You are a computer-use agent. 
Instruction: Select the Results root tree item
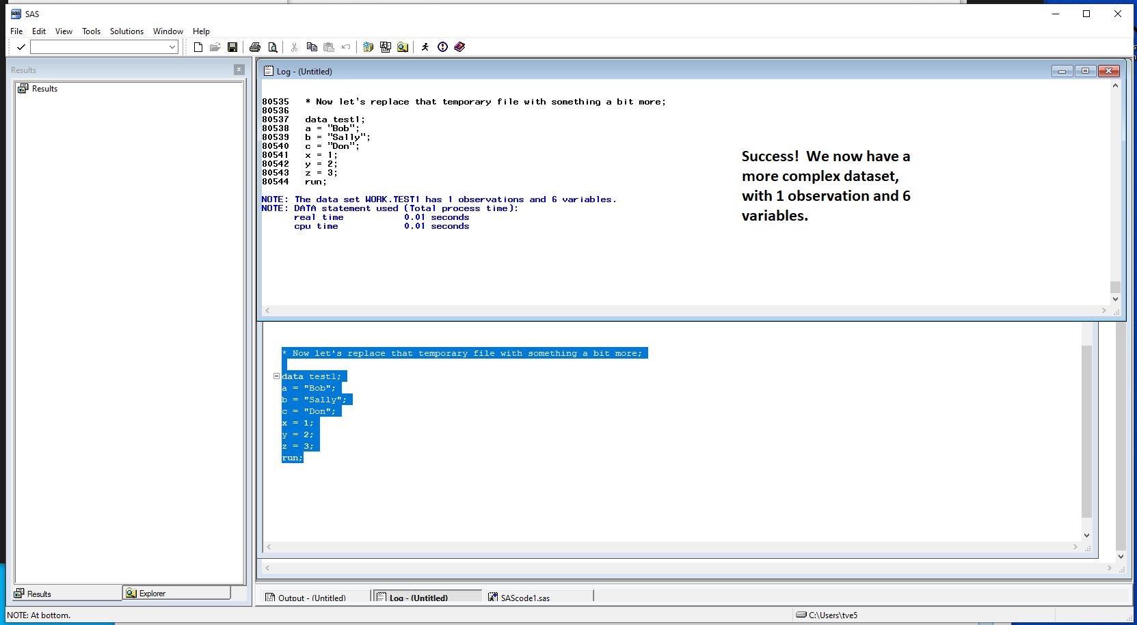click(44, 89)
